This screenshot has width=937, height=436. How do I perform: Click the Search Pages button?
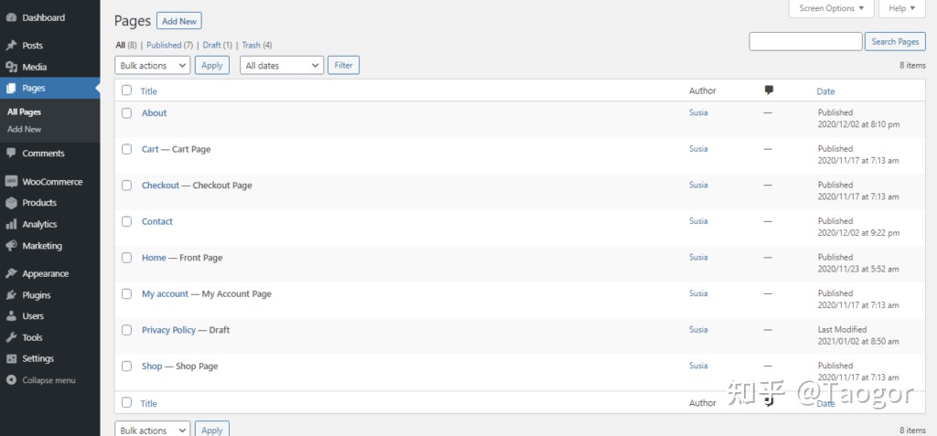[x=895, y=41]
